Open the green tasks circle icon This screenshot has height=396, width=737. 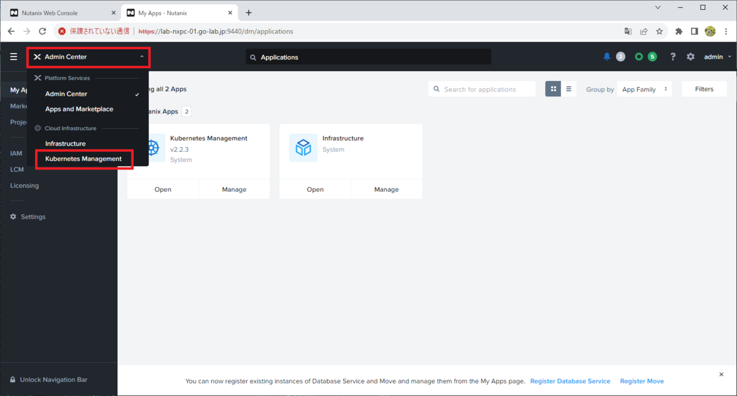click(639, 56)
